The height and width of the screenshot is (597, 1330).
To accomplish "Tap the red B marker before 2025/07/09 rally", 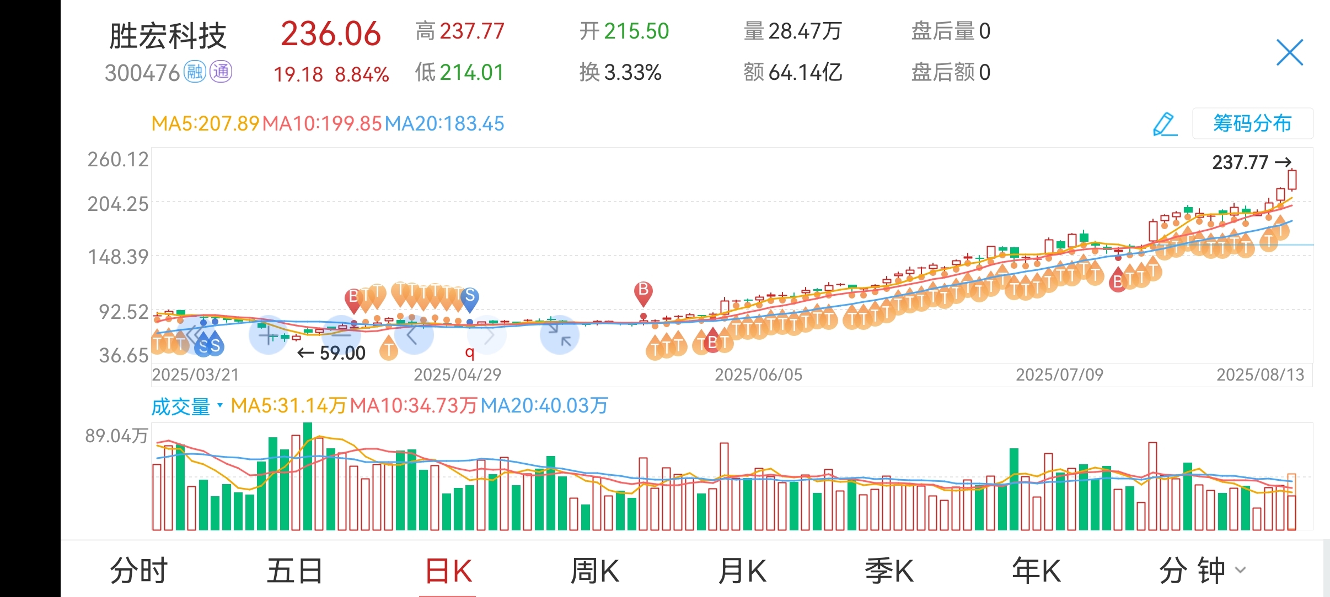I will pyautogui.click(x=1118, y=279).
